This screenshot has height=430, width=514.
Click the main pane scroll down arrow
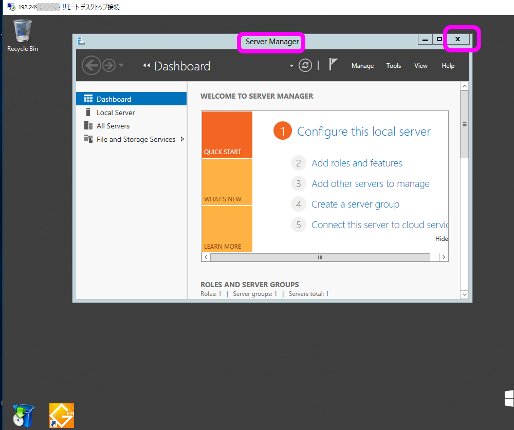464,294
